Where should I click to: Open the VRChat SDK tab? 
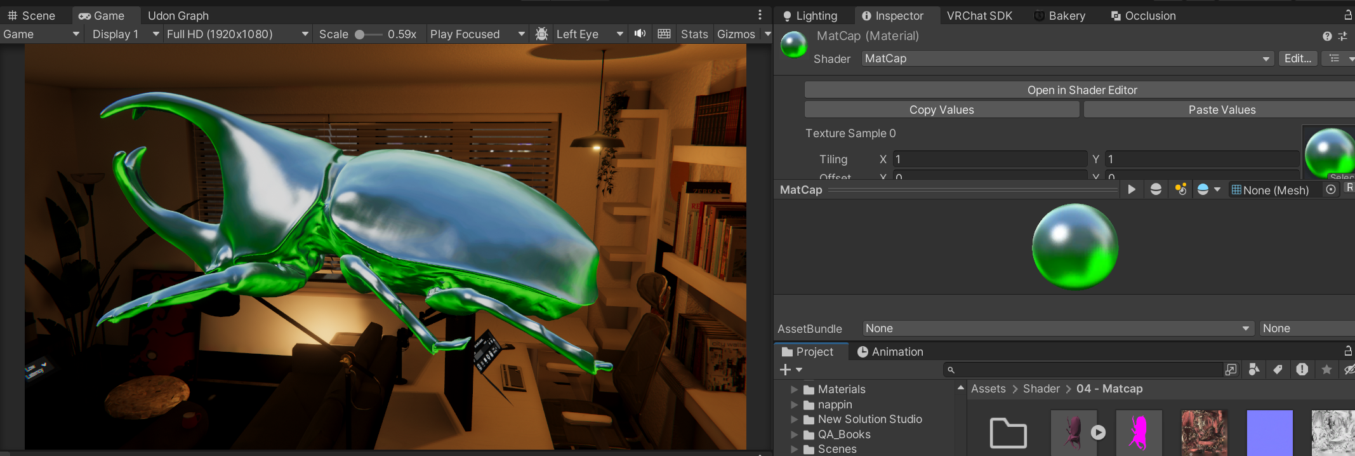click(979, 16)
